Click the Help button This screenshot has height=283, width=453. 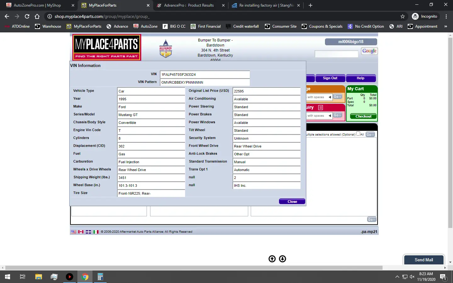tap(361, 78)
